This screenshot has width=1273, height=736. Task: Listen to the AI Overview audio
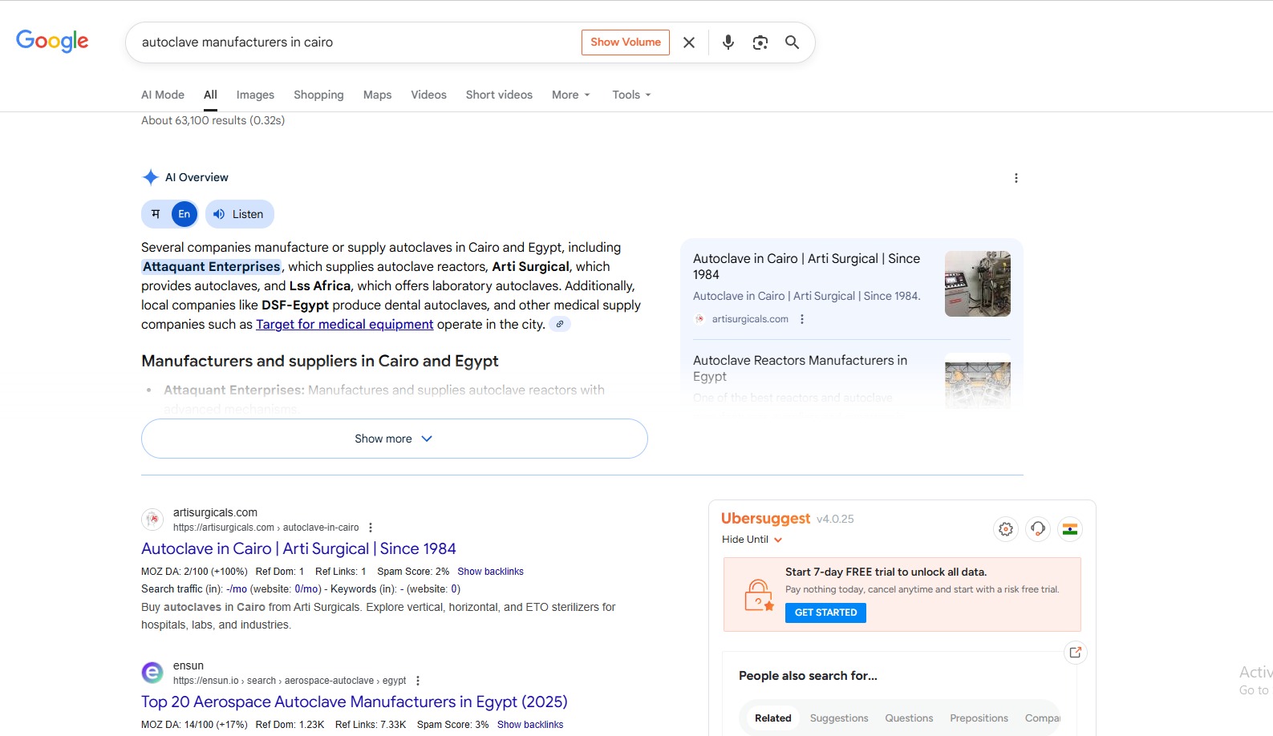click(240, 214)
